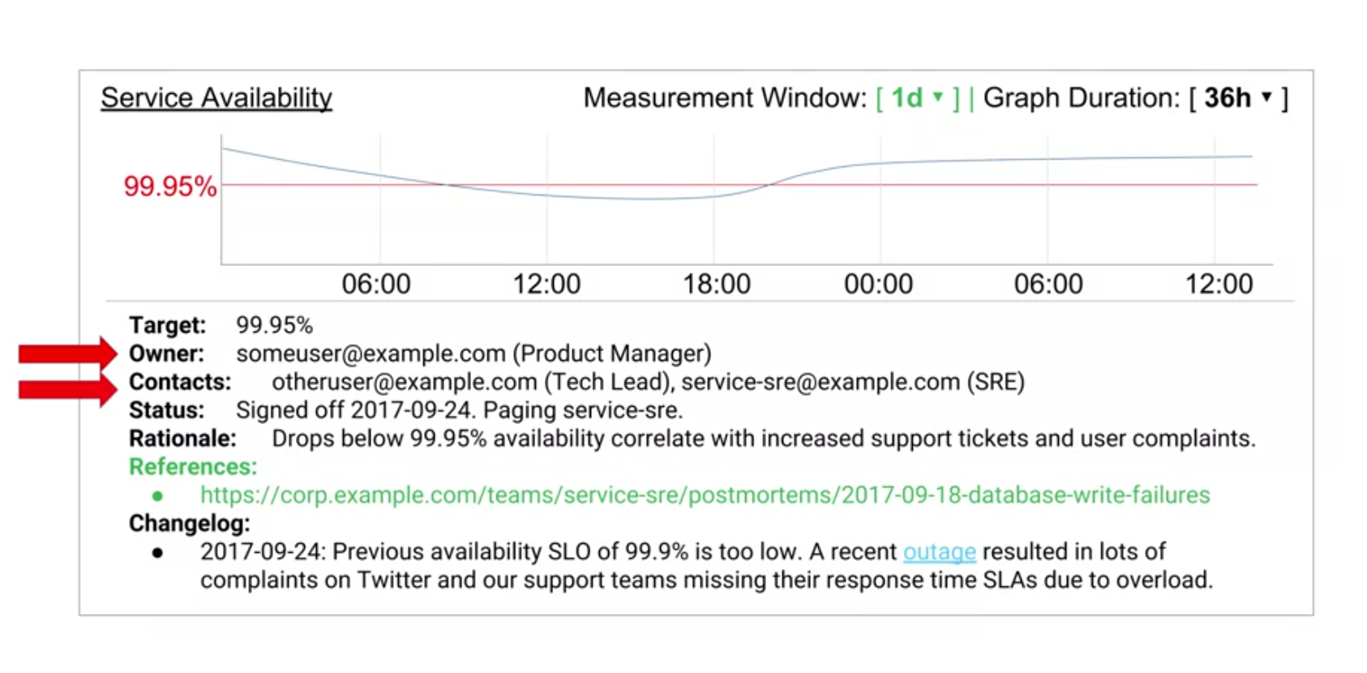Click the black triangle beside 36h
This screenshot has height=673, width=1367.
click(x=1266, y=97)
